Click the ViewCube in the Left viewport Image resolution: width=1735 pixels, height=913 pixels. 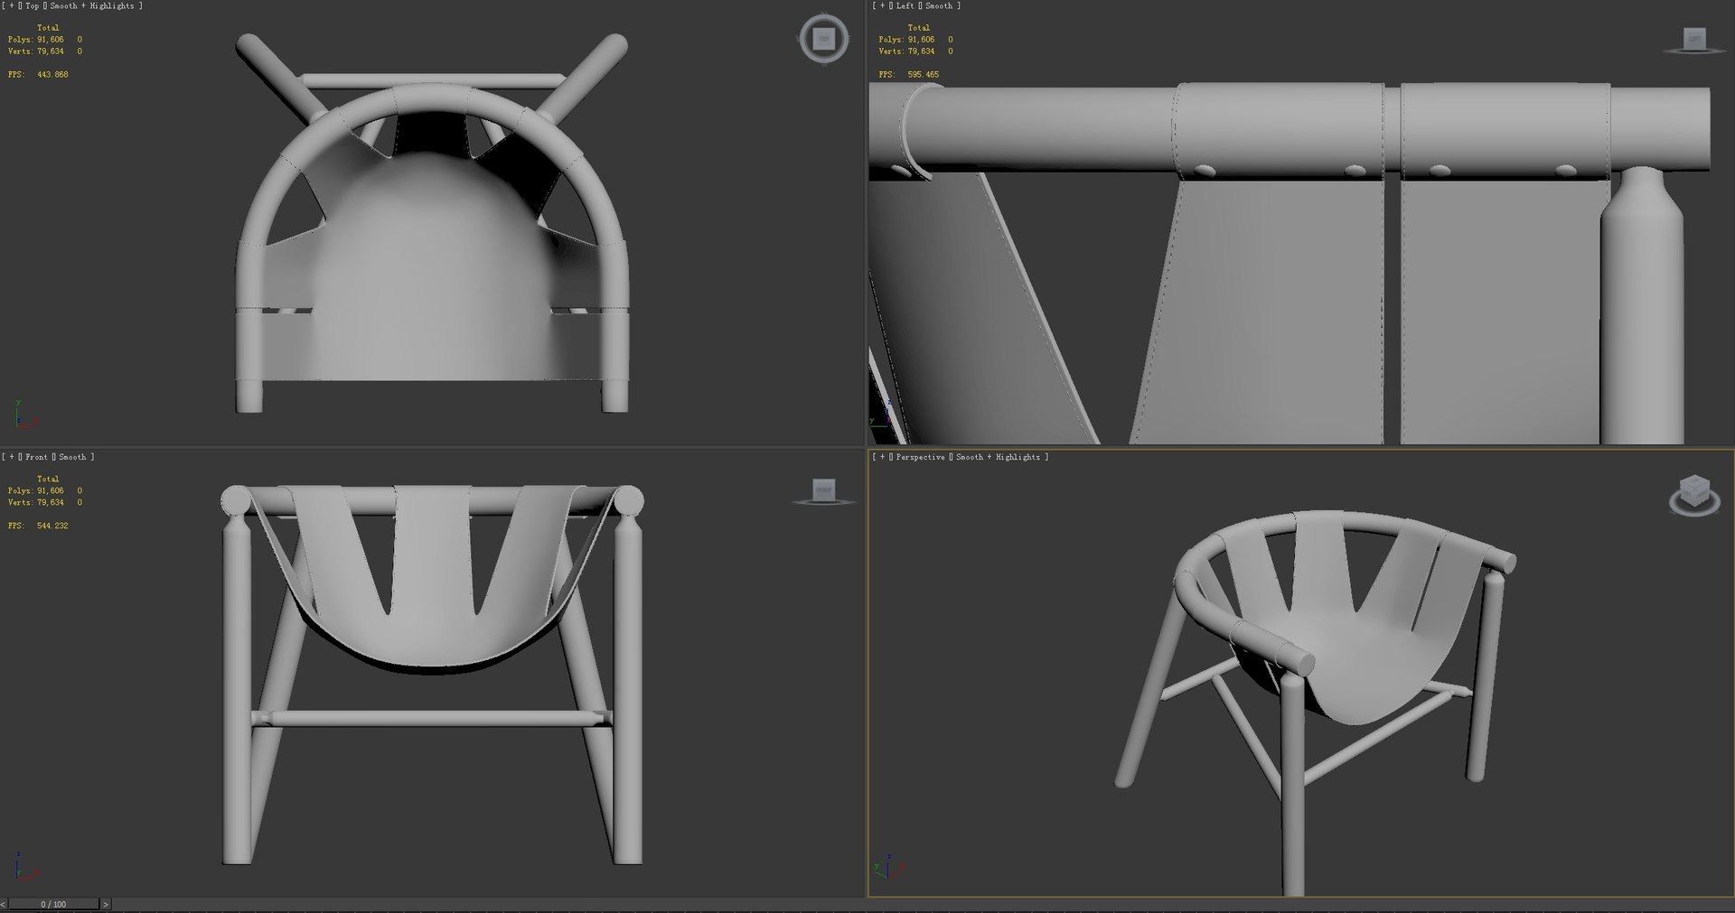point(1694,41)
